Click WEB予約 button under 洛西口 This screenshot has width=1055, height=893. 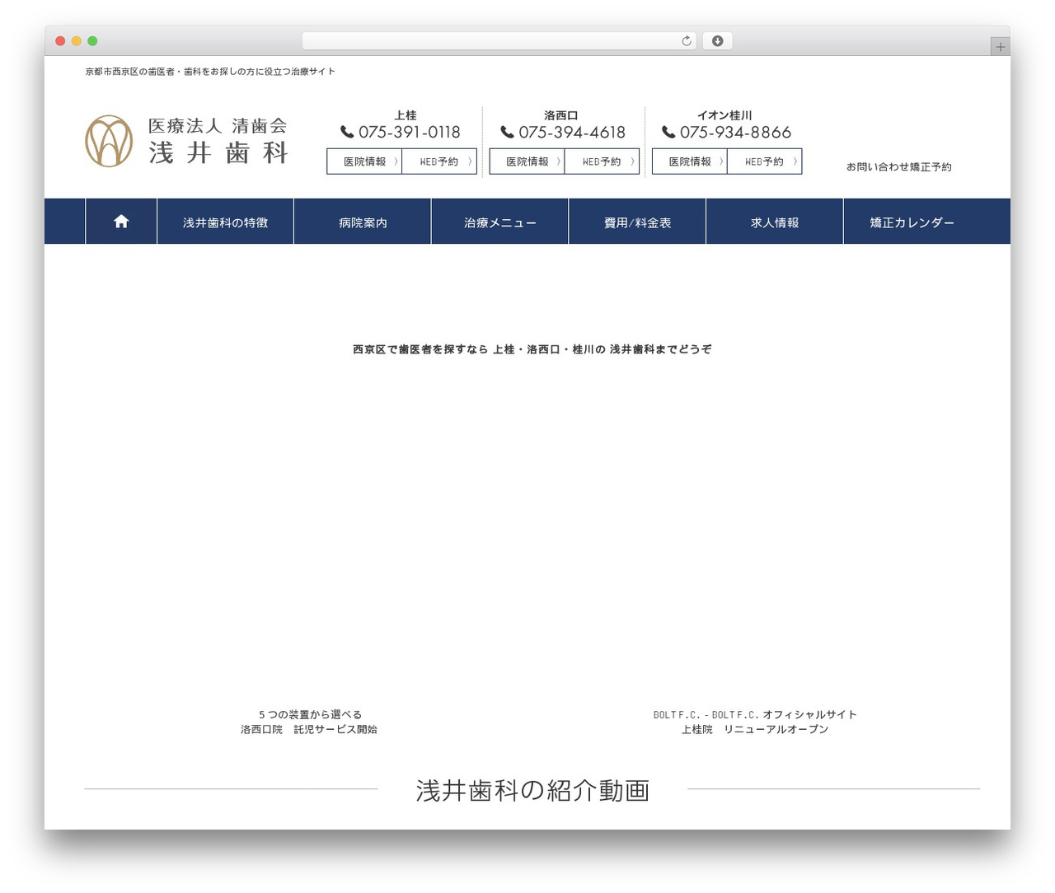(x=602, y=161)
